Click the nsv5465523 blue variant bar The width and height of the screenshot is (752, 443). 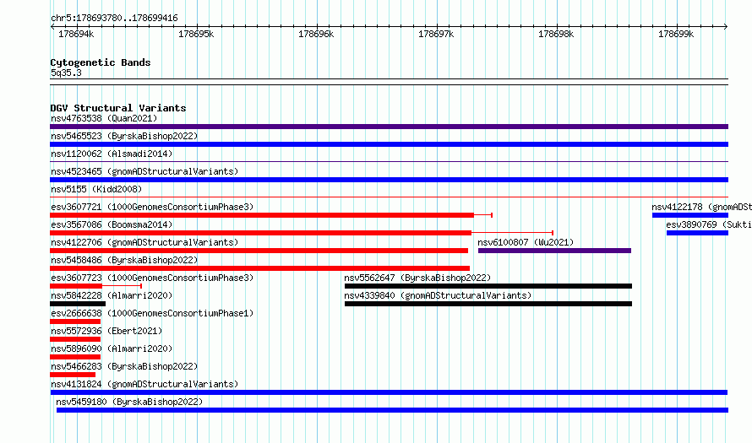[x=389, y=144]
